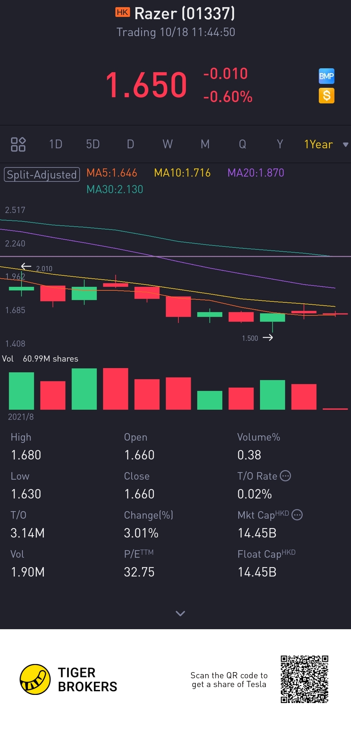Select the M monthly chart tab
This screenshot has height=730, width=351.
(205, 144)
